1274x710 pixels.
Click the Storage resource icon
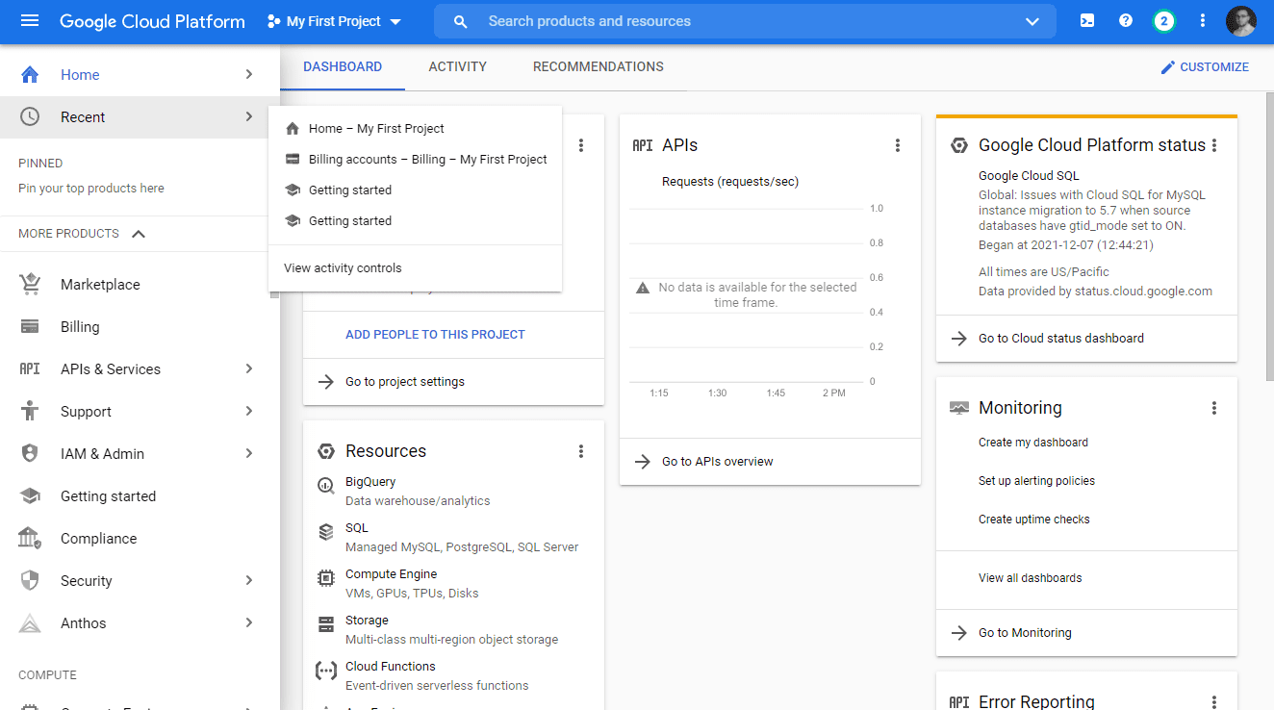(326, 624)
